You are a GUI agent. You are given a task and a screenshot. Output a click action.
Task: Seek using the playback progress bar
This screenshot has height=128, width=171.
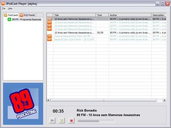pos(96,121)
